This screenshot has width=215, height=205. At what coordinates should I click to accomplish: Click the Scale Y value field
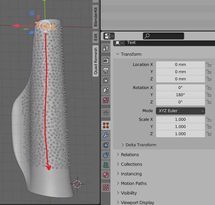[180, 126]
